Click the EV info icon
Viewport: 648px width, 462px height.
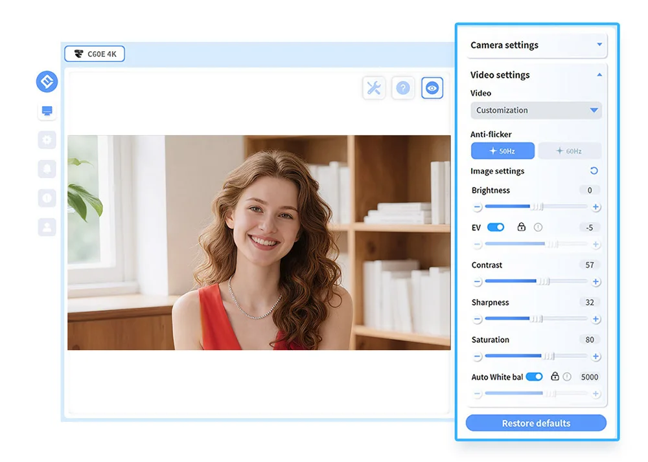(538, 227)
